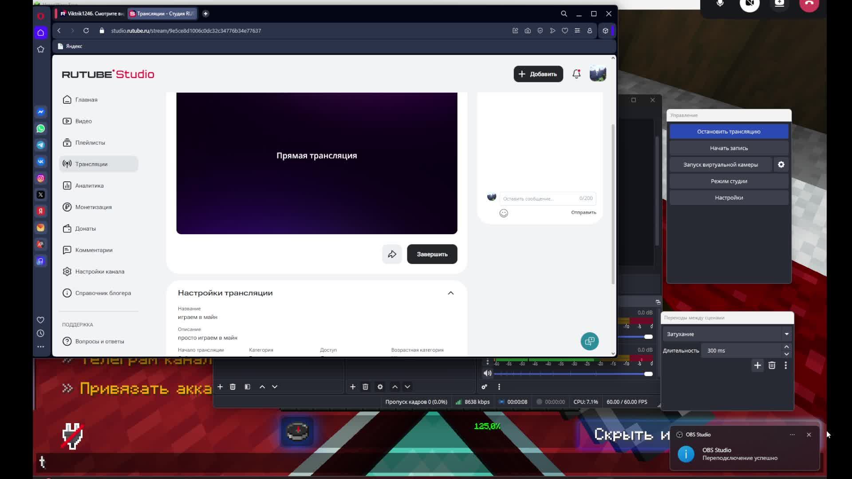Screen dimensions: 852x479
Task: Adjust the lower audio mixer volume slider
Action: click(648, 374)
